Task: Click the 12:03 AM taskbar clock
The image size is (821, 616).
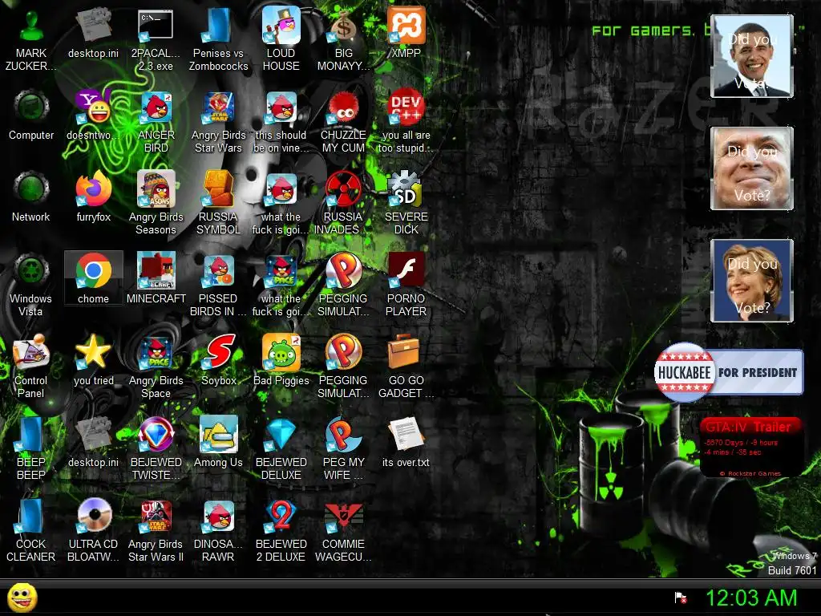Action: [751, 598]
